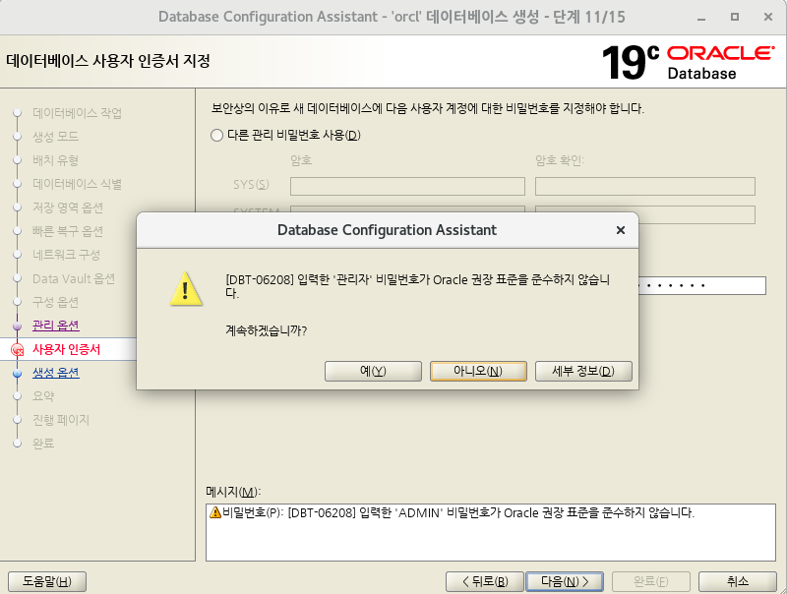Click 요약 step in sidebar

pos(43,396)
